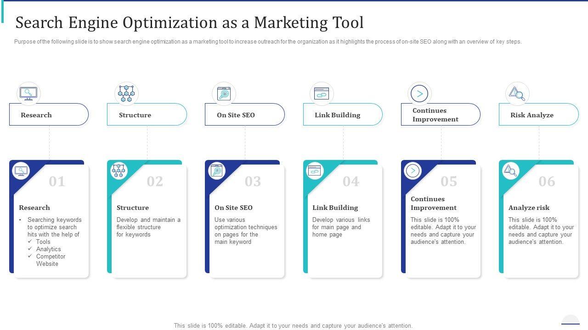Select the magnifier triangle icon above Risk Analyze
The height and width of the screenshot is (330, 588).
[517, 93]
